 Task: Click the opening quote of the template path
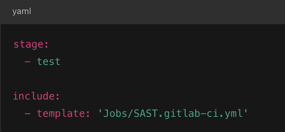tap(100, 111)
